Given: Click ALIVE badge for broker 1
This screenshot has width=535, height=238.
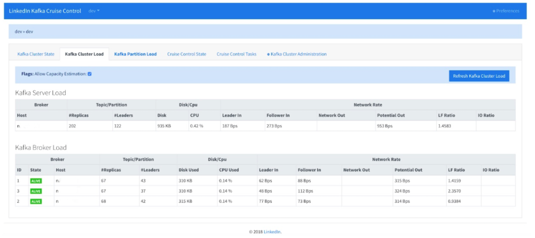Looking at the screenshot, I should coord(36,181).
